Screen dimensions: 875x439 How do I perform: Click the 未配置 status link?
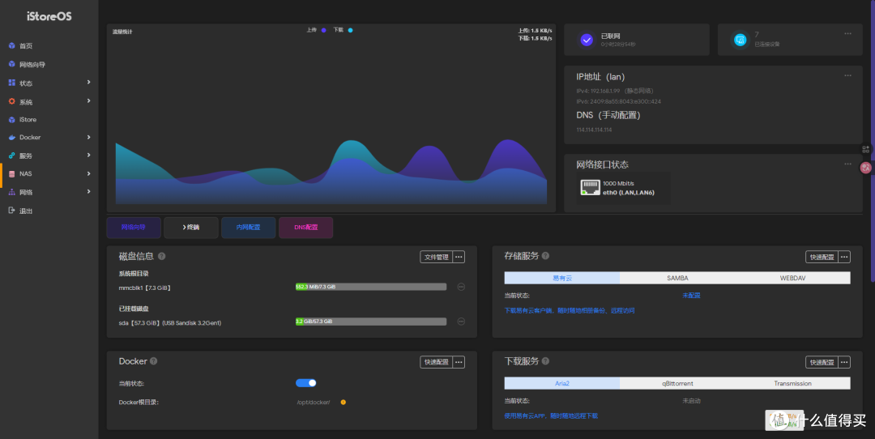point(691,295)
